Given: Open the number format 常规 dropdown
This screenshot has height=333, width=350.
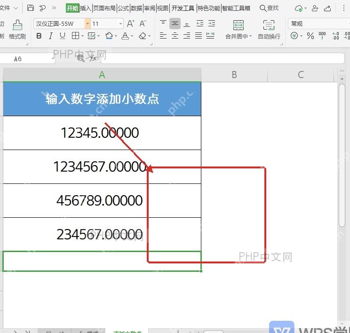Looking at the screenshot, I should point(319,24).
